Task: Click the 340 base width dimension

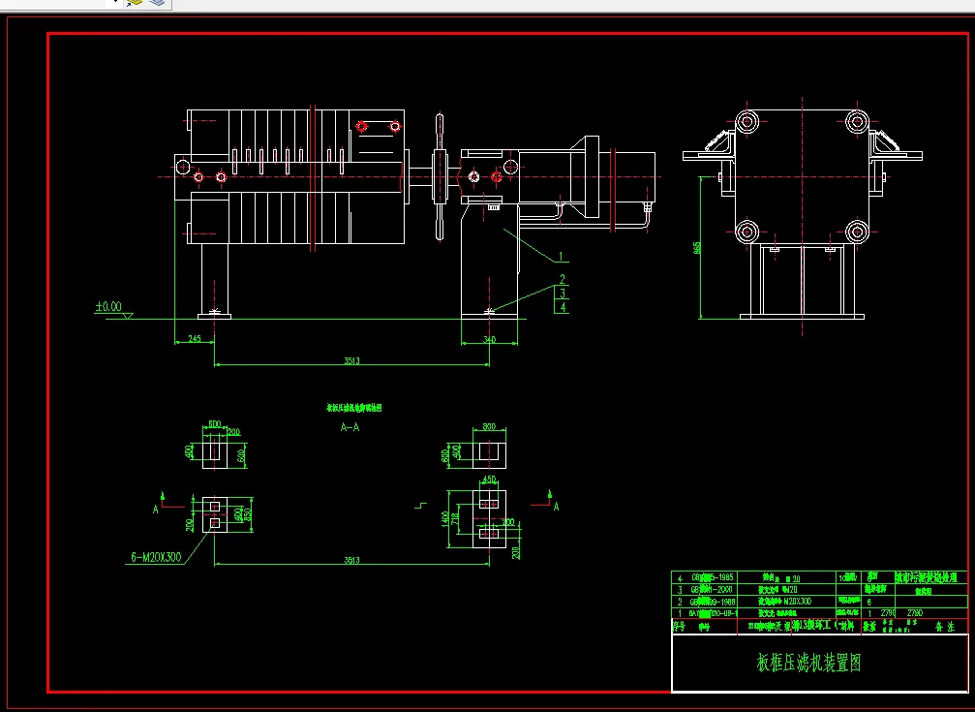Action: (x=489, y=339)
